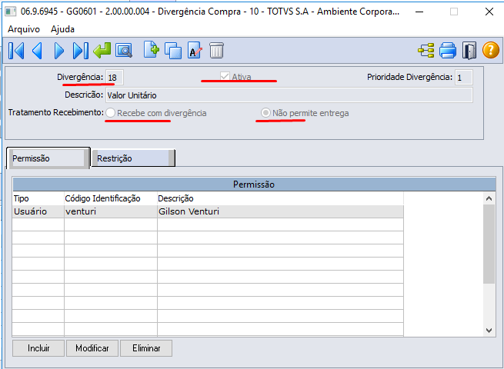The image size is (504, 369).
Task: Click the Divergência code field
Action: [115, 78]
